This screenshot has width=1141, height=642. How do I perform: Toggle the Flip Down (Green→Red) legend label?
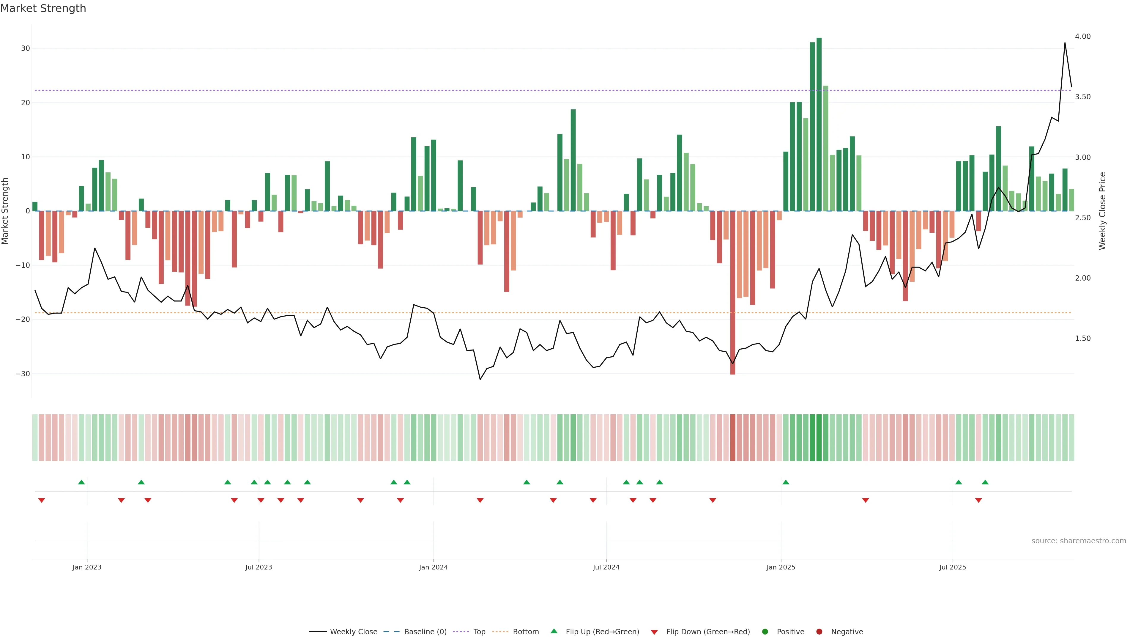708,632
